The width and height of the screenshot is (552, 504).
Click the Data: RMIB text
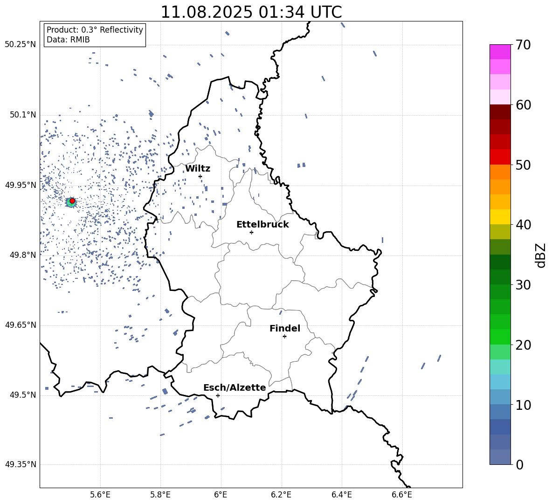coord(68,40)
